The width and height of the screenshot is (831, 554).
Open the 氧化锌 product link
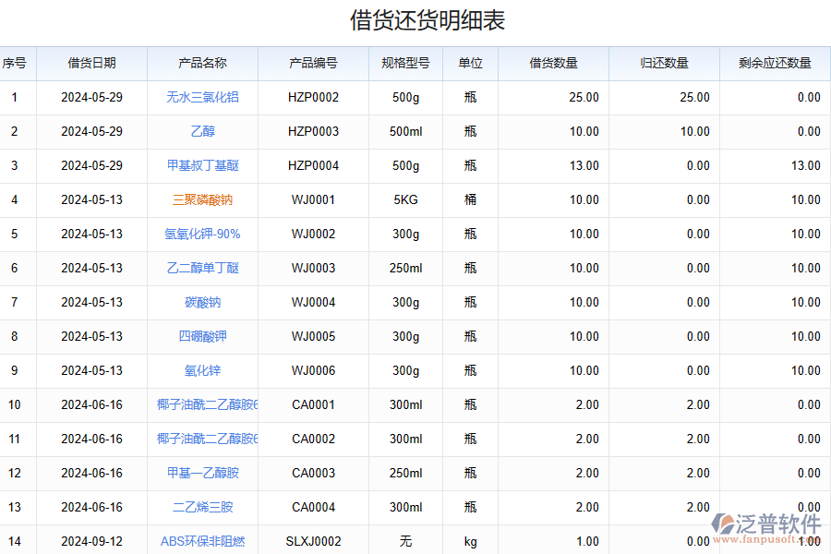(x=205, y=370)
